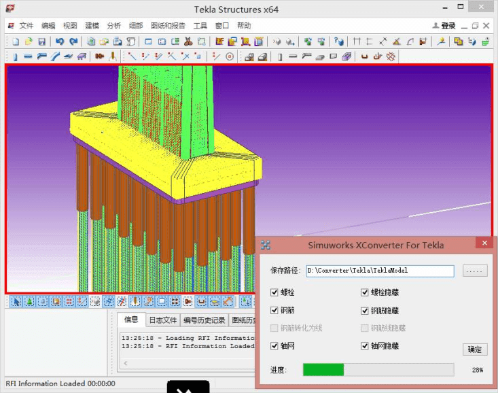Open the 文件 menu
The image size is (498, 393).
(26, 26)
